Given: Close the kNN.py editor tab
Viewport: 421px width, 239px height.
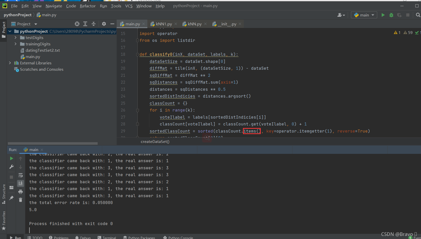Looking at the screenshot, I should coord(205,24).
